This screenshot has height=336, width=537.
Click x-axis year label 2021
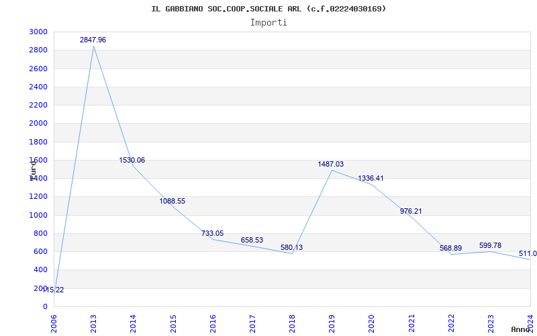(411, 324)
